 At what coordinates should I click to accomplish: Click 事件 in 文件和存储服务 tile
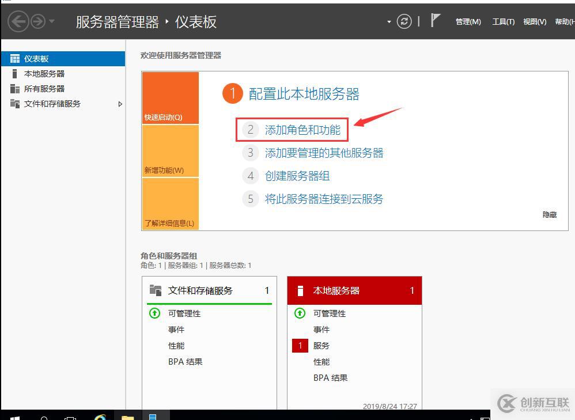(176, 330)
